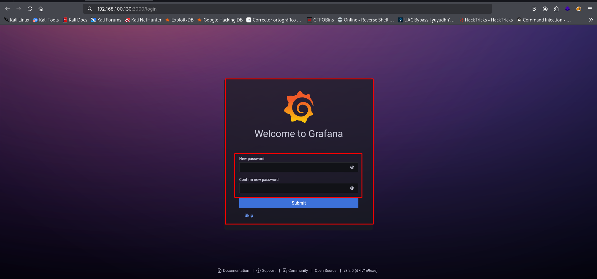Go to the browser home page

click(41, 9)
